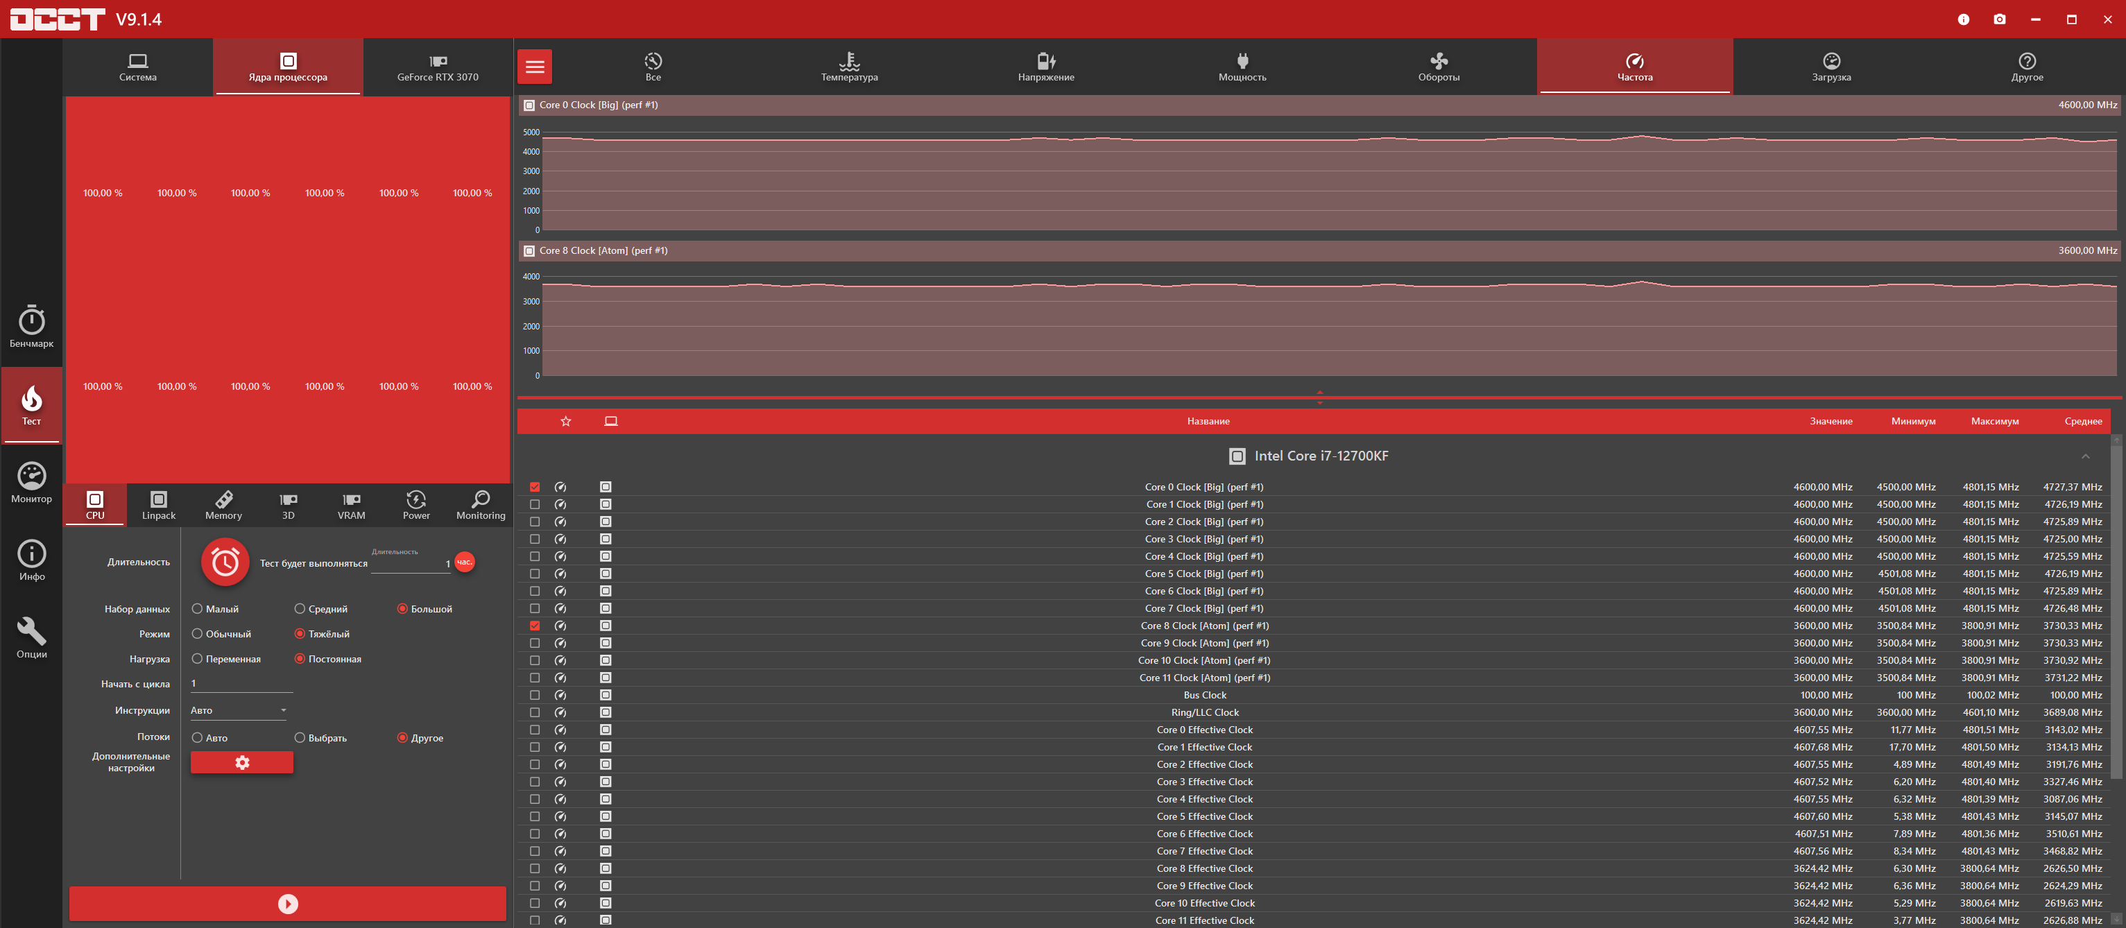Open the Инструкции Авто dropdown

click(239, 710)
